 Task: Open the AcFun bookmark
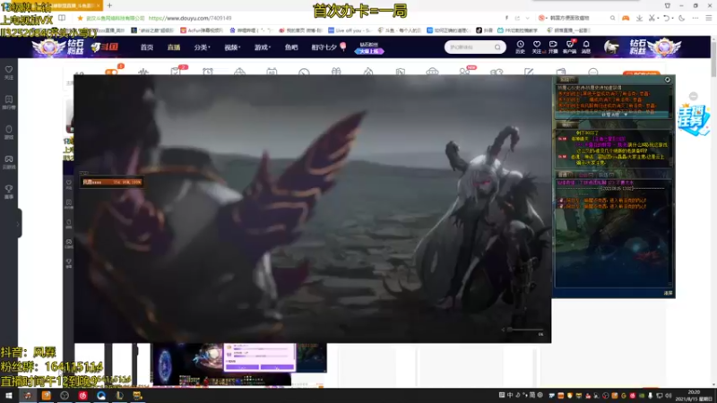200,30
